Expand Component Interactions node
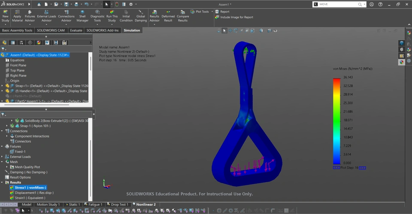Viewport: 412px width, 214px height. 7,136
